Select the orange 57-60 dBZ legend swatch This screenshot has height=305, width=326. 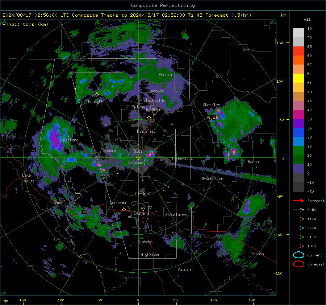click(x=298, y=60)
